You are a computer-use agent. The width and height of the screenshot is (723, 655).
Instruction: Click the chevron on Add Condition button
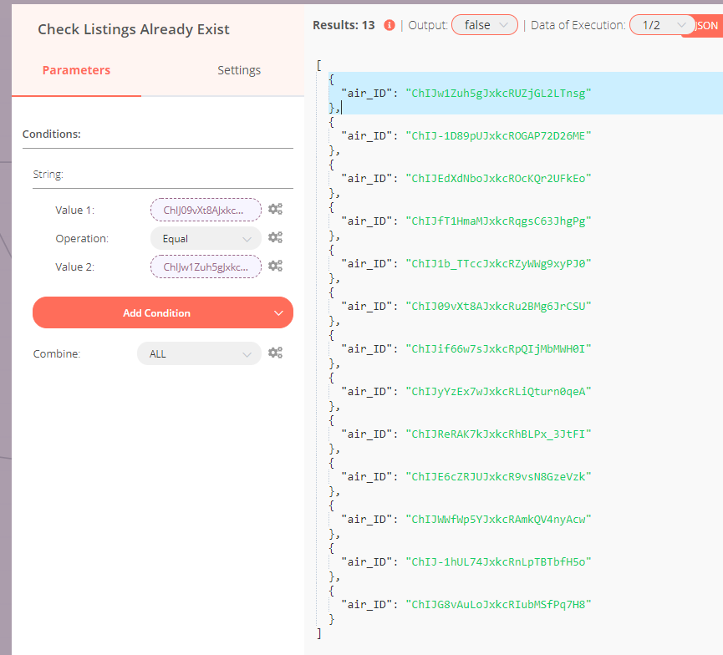[x=278, y=313]
